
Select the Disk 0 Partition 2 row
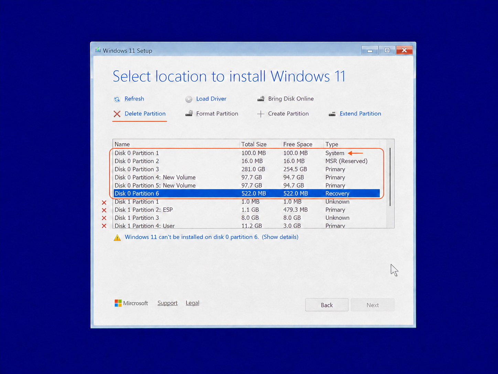tap(246, 161)
